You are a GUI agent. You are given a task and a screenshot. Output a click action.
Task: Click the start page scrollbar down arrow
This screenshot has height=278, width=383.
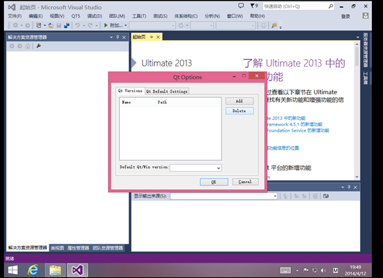pos(357,177)
